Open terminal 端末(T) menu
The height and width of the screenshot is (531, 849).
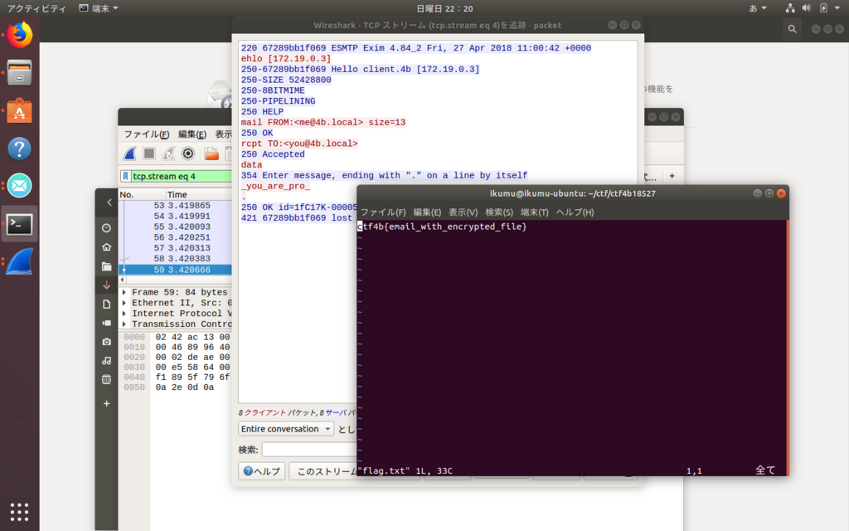click(535, 212)
